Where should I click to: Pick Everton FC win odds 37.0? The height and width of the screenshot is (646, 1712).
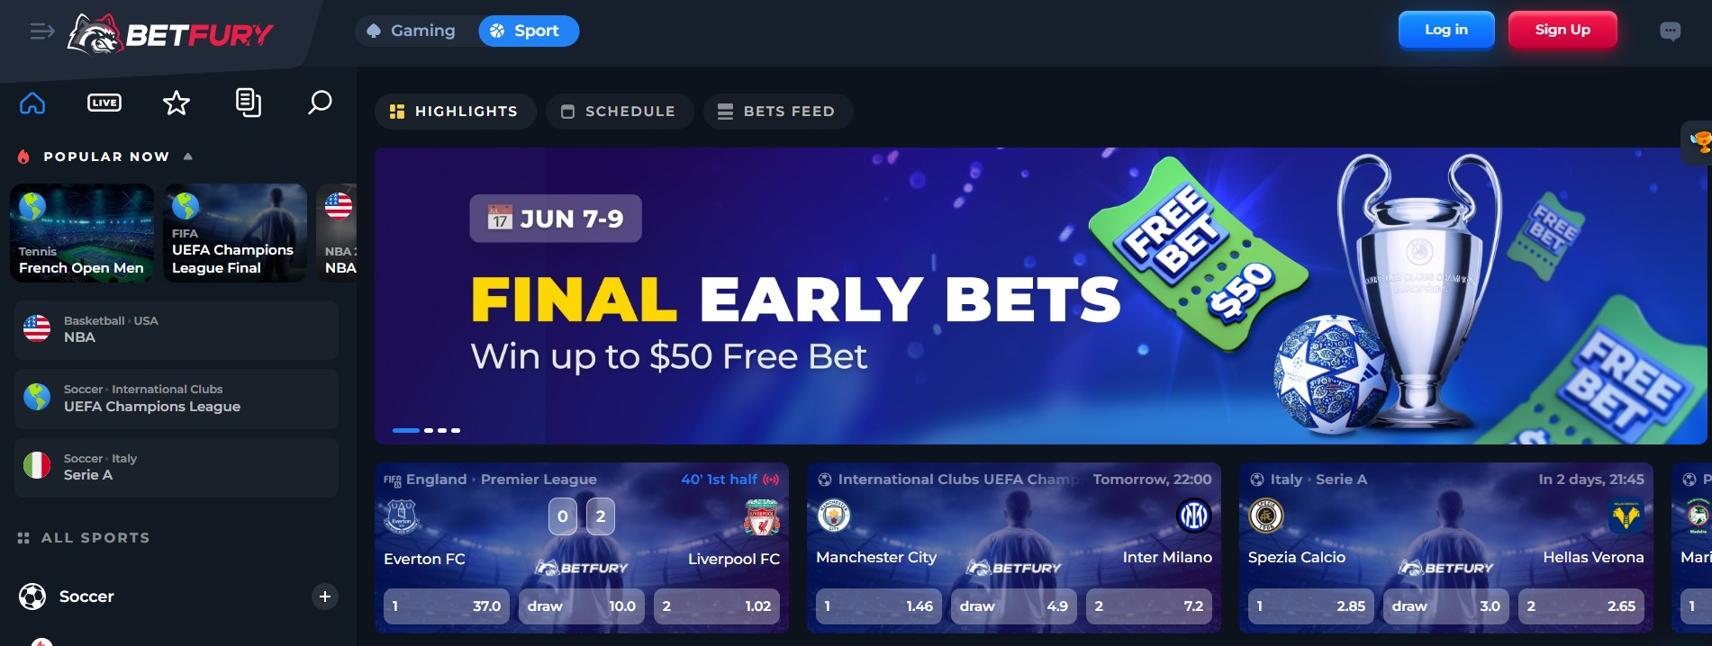pyautogui.click(x=447, y=606)
